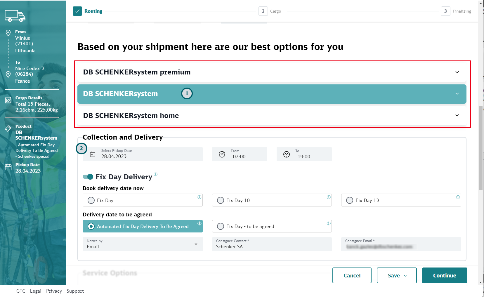Click the clock icon in To time field
Viewport: 484px width, 297px height.
(287, 154)
